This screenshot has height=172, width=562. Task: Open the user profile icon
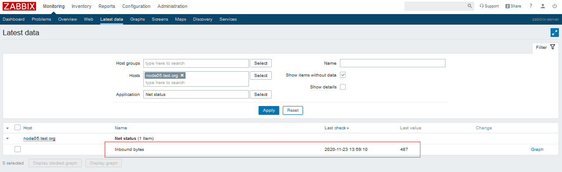tap(543, 6)
